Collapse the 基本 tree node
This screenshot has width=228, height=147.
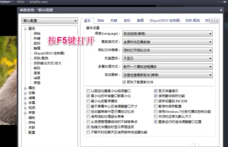point(25,29)
